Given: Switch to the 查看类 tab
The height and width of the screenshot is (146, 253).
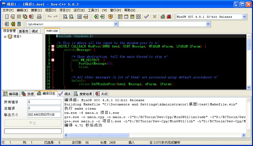Looking at the screenshot, I should coord(23,31).
